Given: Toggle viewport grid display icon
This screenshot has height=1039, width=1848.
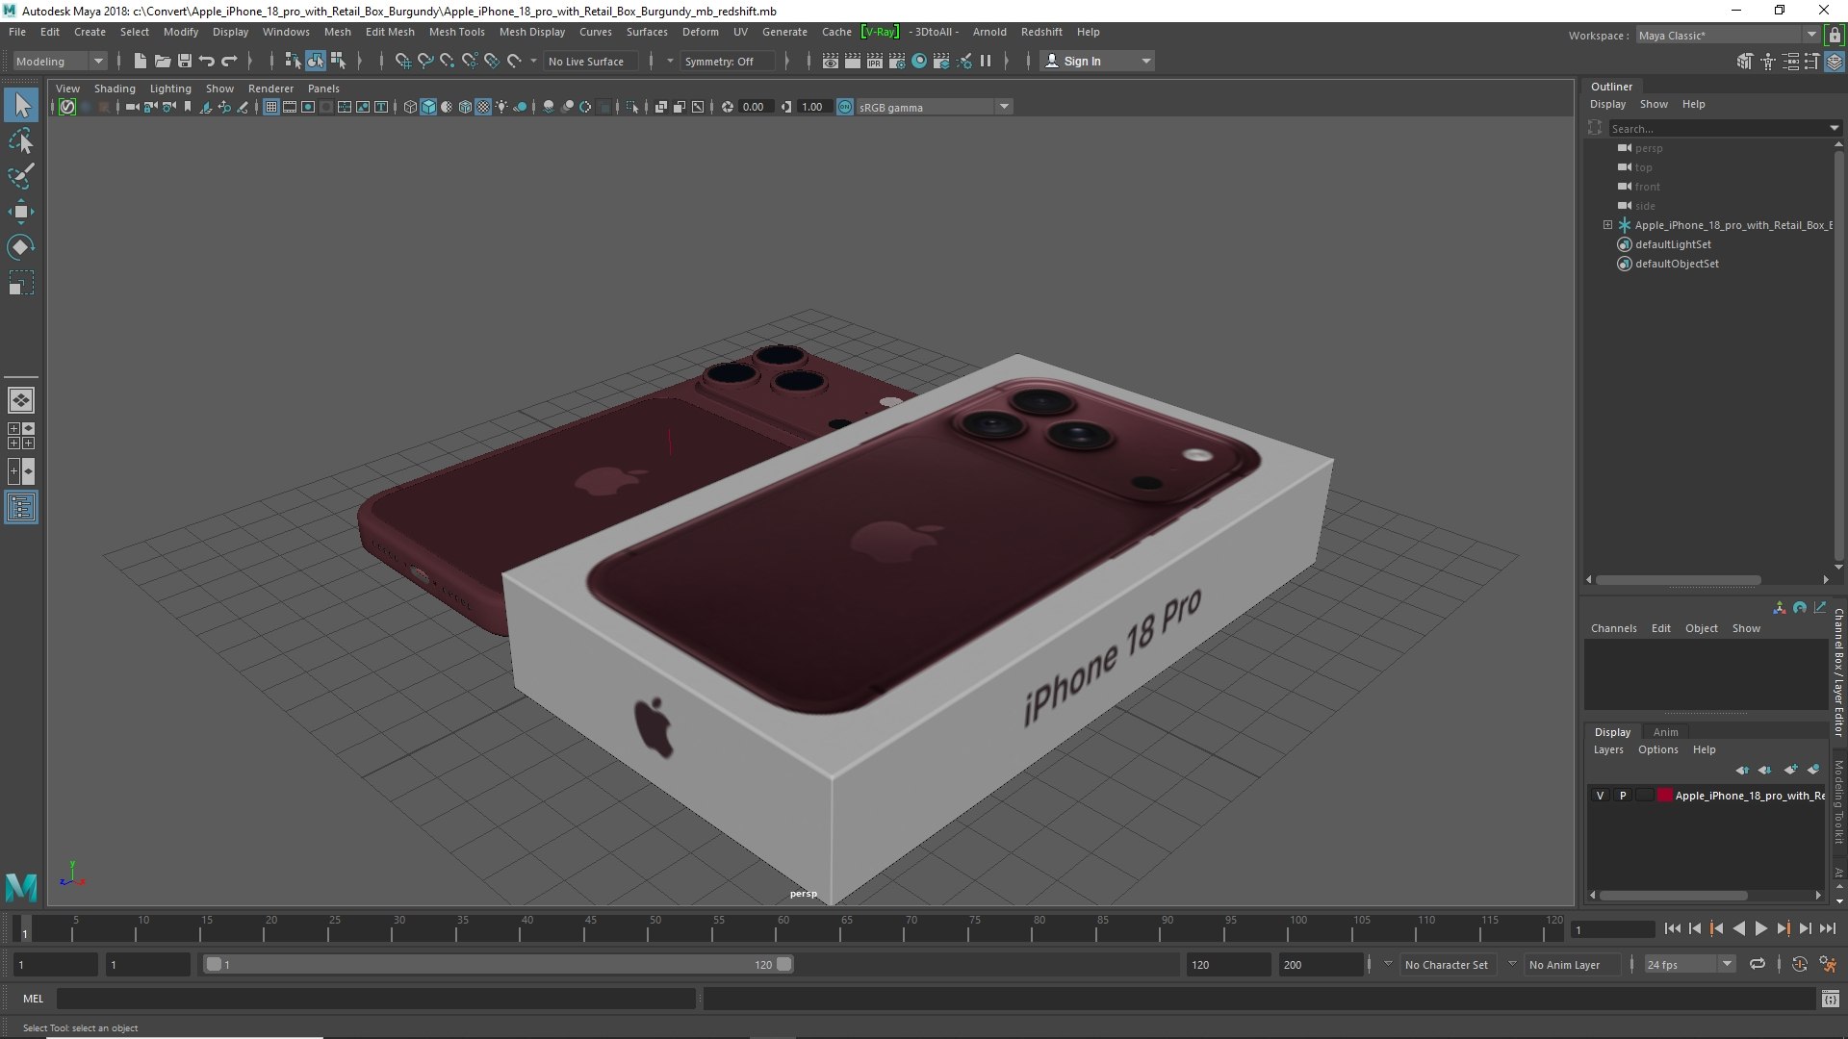Looking at the screenshot, I should tap(271, 107).
